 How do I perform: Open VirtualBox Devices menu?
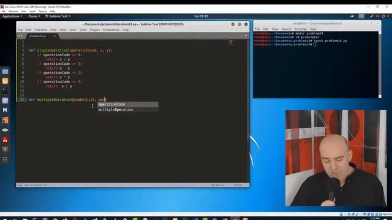pos(42,12)
